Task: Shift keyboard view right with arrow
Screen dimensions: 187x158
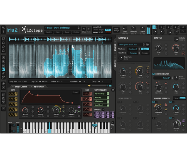Action: click(111, 128)
